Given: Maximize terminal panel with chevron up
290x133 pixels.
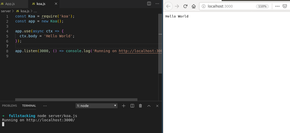Looking at the screenshot, I should (x=149, y=106).
